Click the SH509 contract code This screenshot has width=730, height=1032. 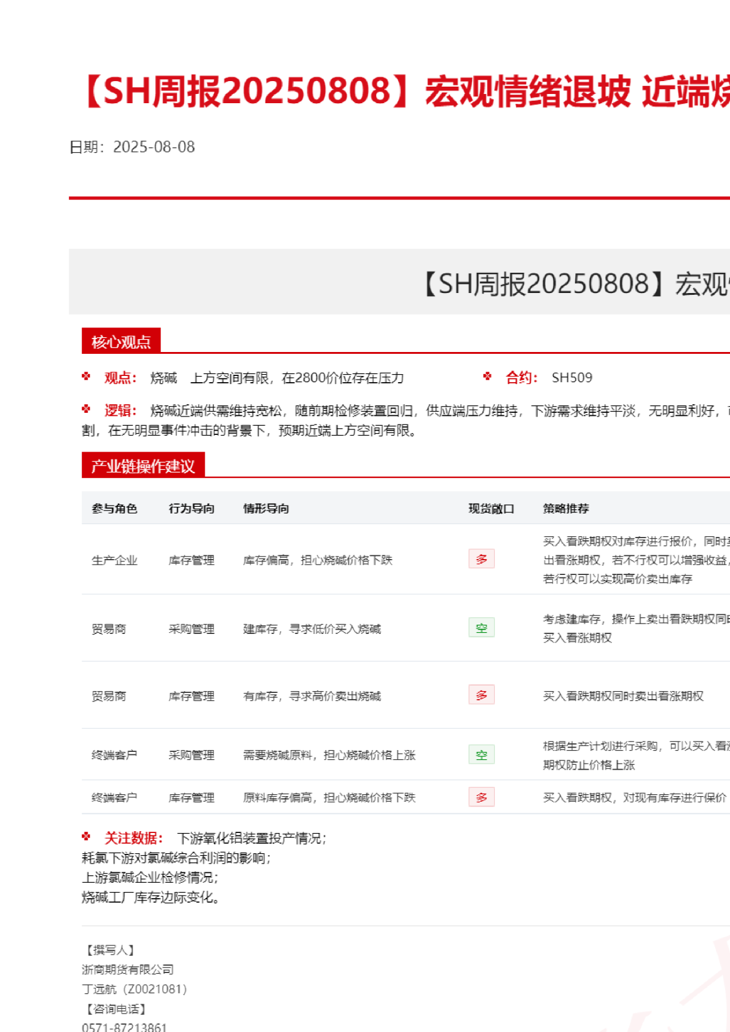pos(571,378)
